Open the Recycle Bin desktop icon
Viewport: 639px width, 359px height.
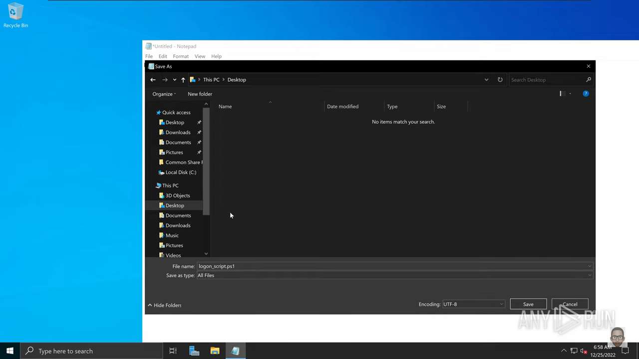tap(15, 15)
